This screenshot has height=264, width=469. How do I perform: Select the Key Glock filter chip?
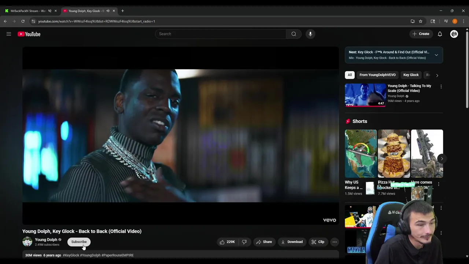pos(411,75)
